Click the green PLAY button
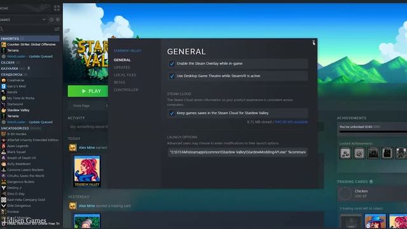This screenshot has height=229, width=407. pos(88,91)
